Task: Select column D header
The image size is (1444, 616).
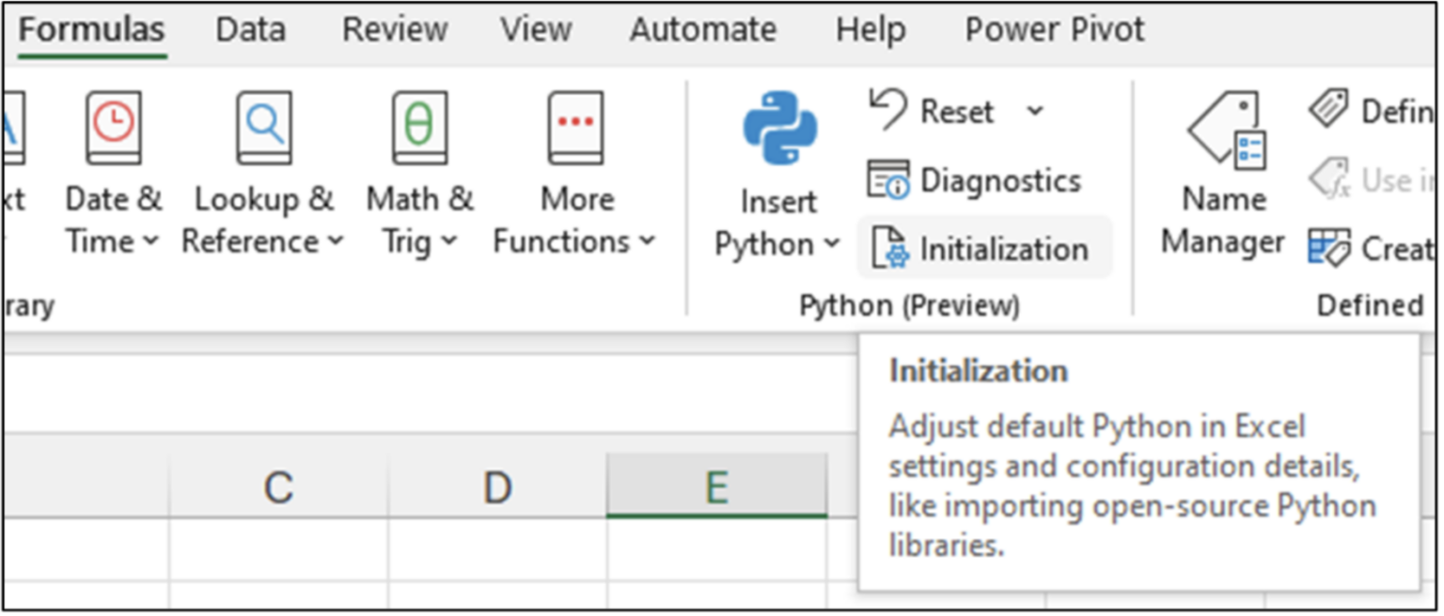Action: [497, 485]
